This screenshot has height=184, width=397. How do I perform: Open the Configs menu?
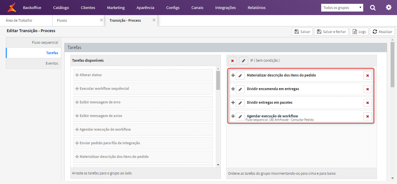[173, 8]
